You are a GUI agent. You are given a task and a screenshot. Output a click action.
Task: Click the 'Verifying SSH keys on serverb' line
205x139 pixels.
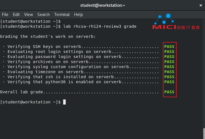pyautogui.click(x=45, y=47)
